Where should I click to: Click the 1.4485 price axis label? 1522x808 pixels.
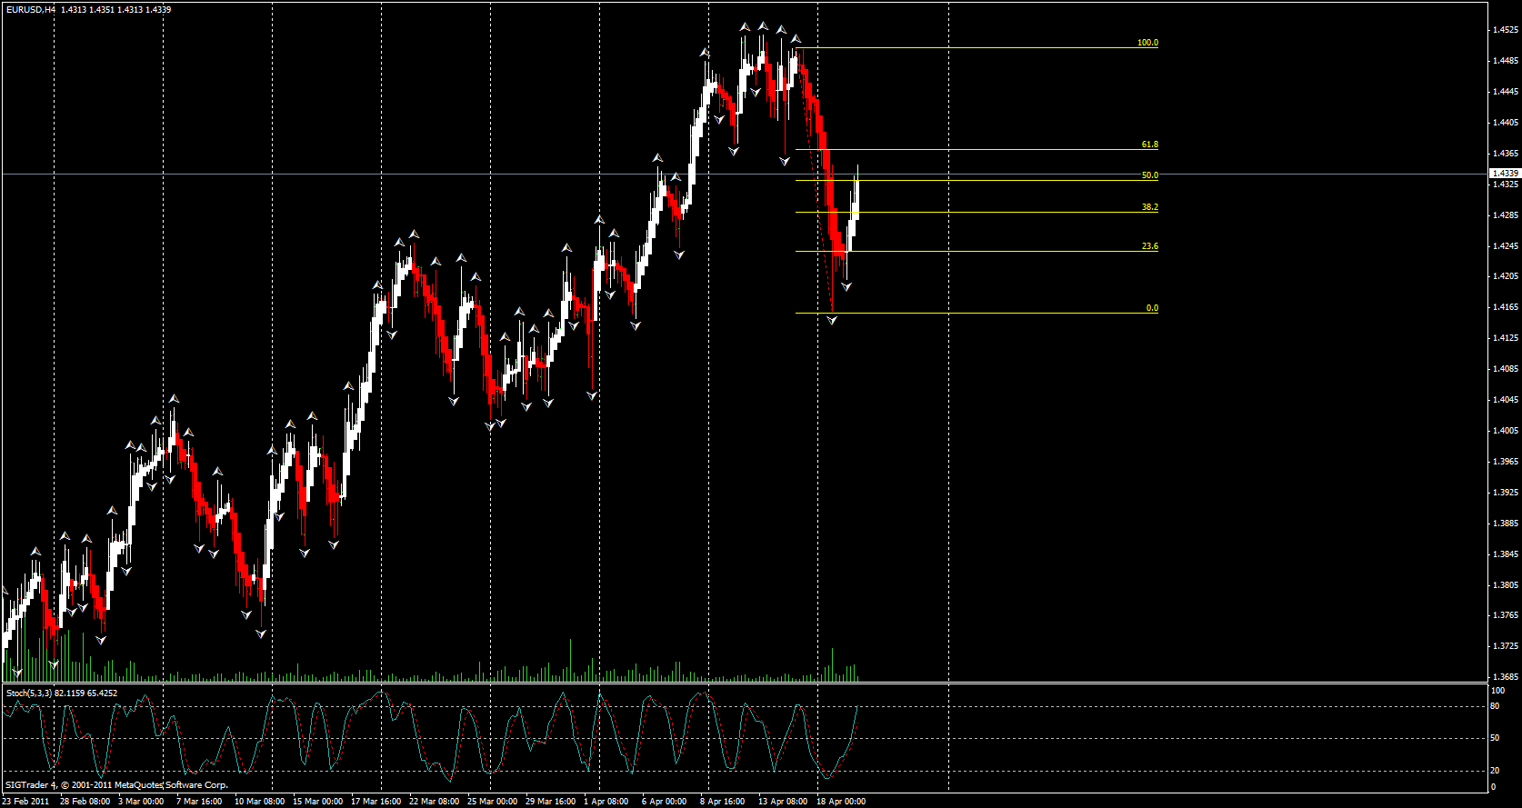[x=1506, y=61]
